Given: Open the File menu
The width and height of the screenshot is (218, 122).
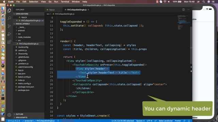Looking at the screenshot, I should pos(18,2).
